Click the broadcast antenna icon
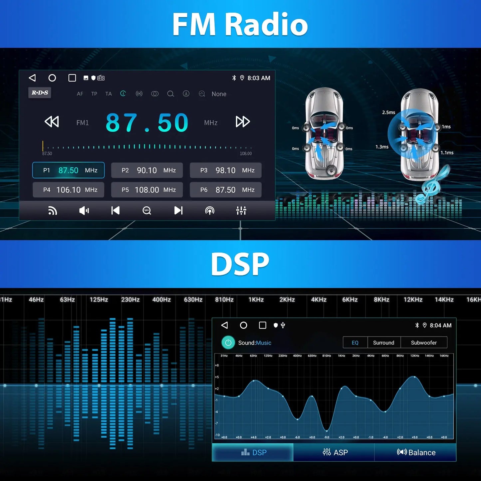Image resolution: width=481 pixels, height=481 pixels. click(210, 210)
